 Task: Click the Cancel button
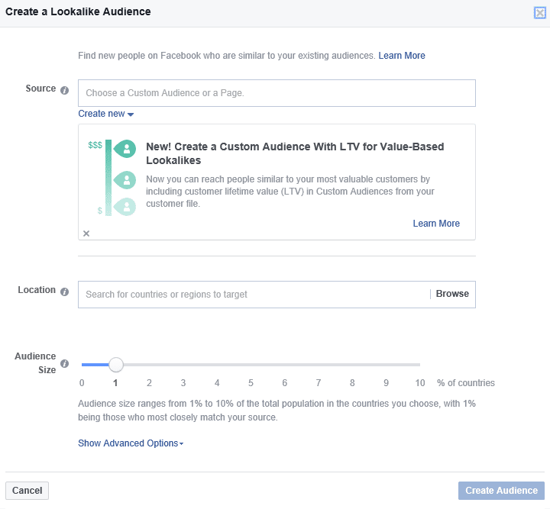click(27, 491)
